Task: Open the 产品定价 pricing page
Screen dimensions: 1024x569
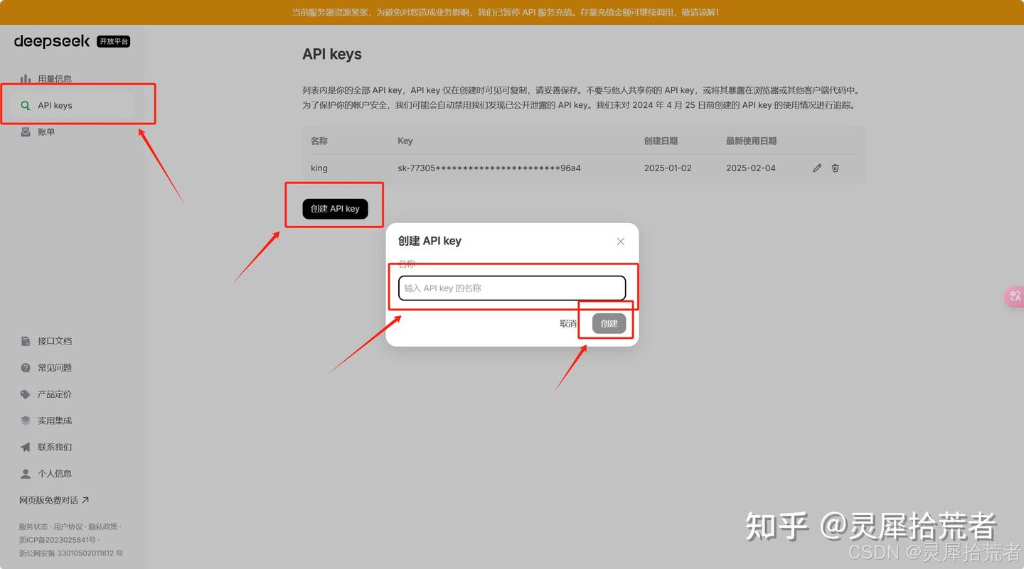Action: [x=53, y=394]
